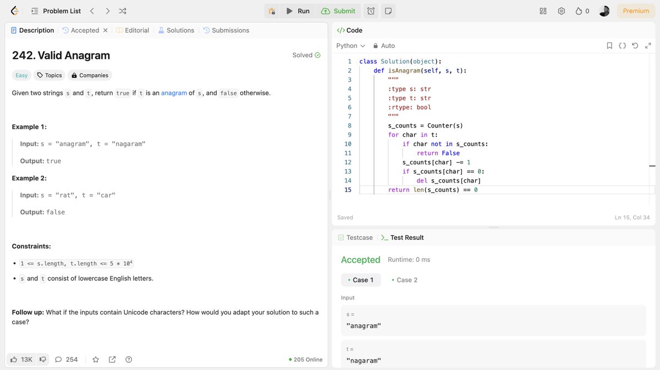Dislike the problem with thumbs down
The height and width of the screenshot is (370, 660).
point(42,360)
